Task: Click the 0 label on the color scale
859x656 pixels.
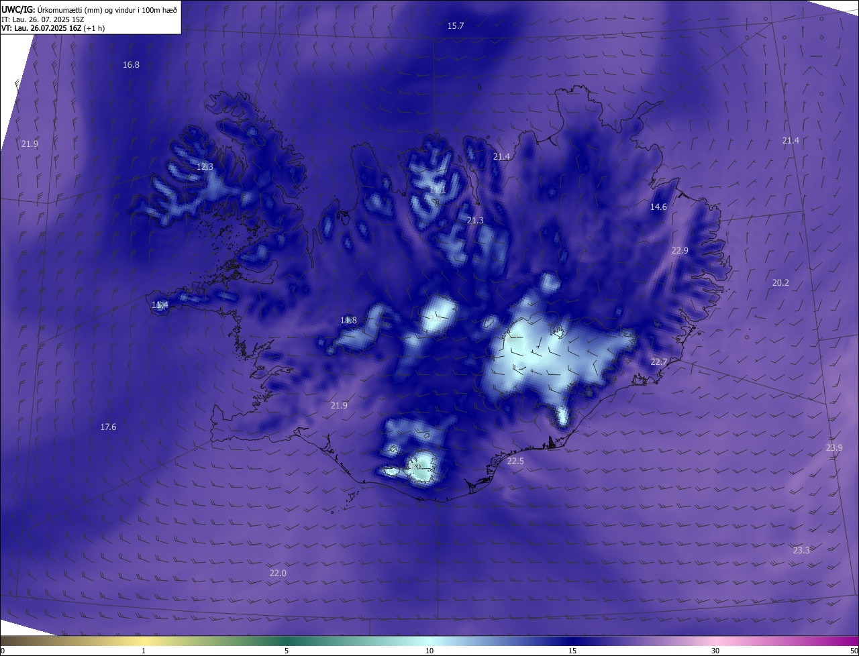Action: [3, 651]
